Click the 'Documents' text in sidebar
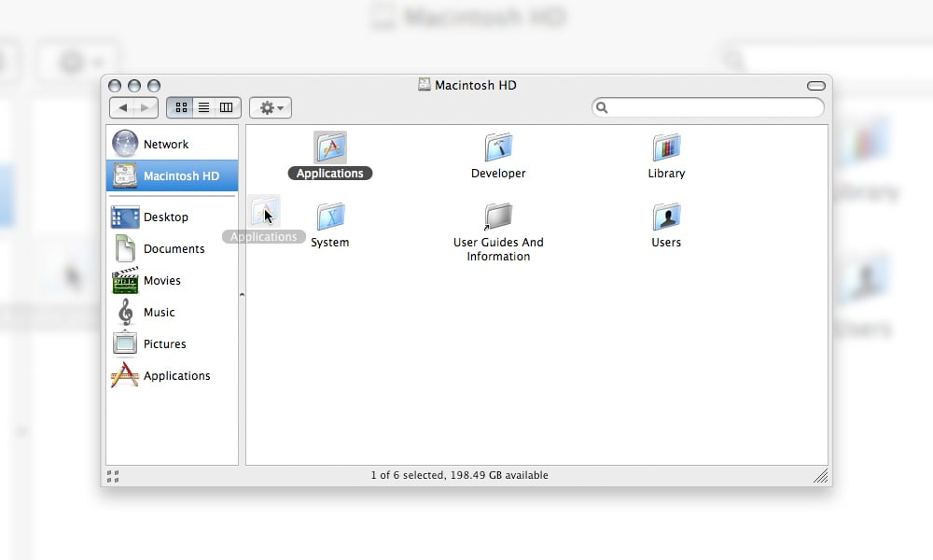This screenshot has width=933, height=560. [x=174, y=249]
